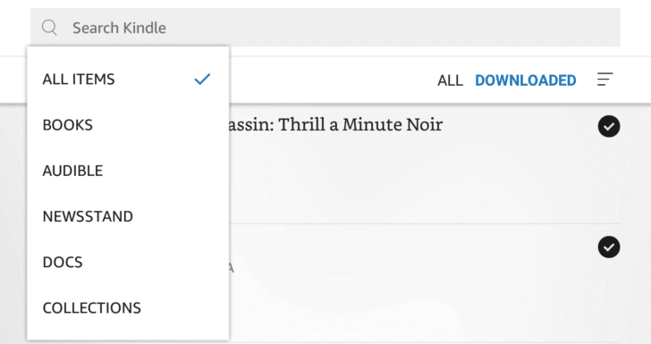
Task: Click the magnifying glass search icon
Action: tap(49, 28)
